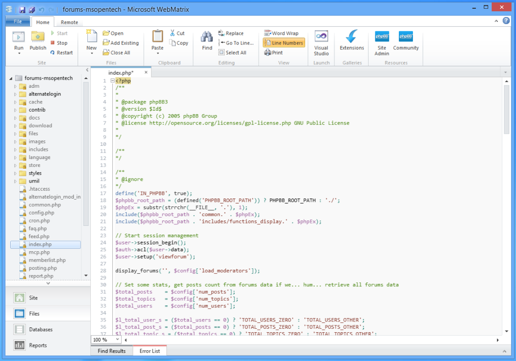Open the File menu
The width and height of the screenshot is (516, 361).
[x=18, y=21]
